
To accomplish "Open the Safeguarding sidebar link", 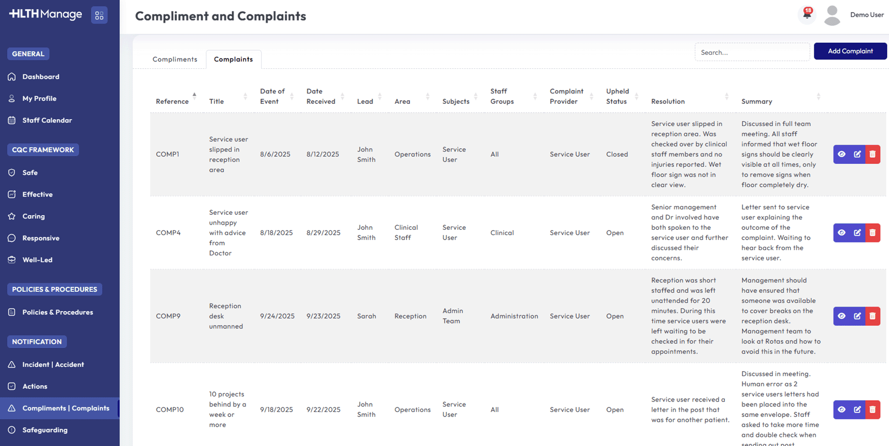I will click(x=45, y=430).
